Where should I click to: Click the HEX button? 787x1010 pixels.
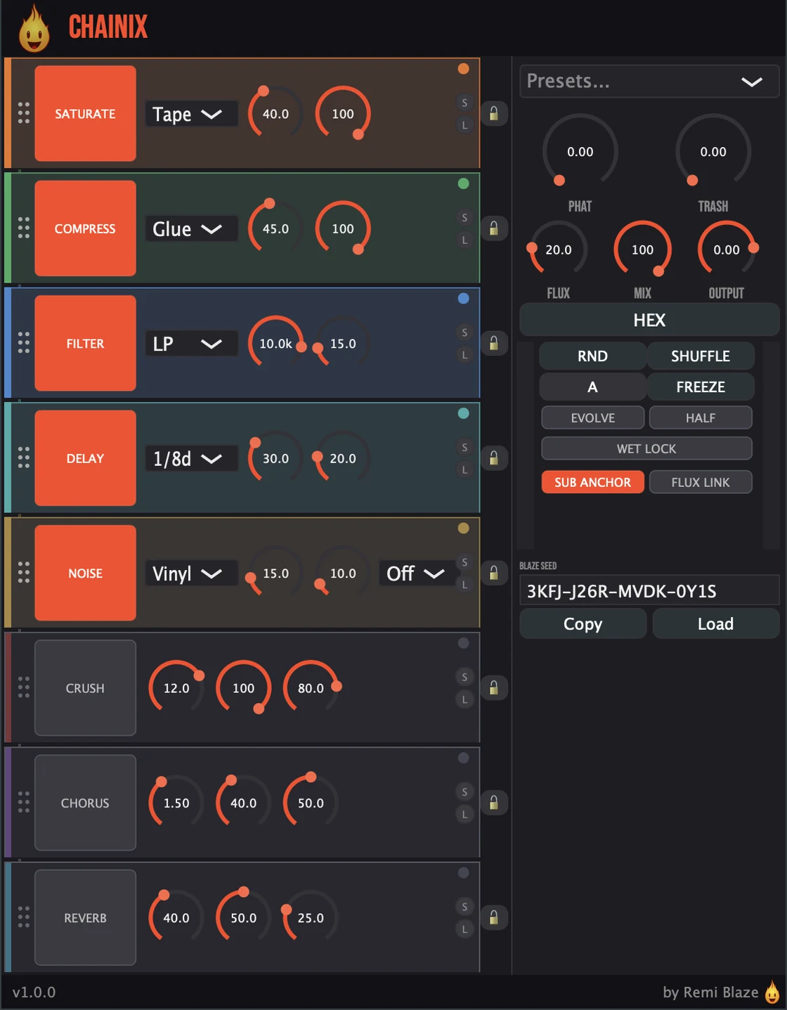(649, 320)
